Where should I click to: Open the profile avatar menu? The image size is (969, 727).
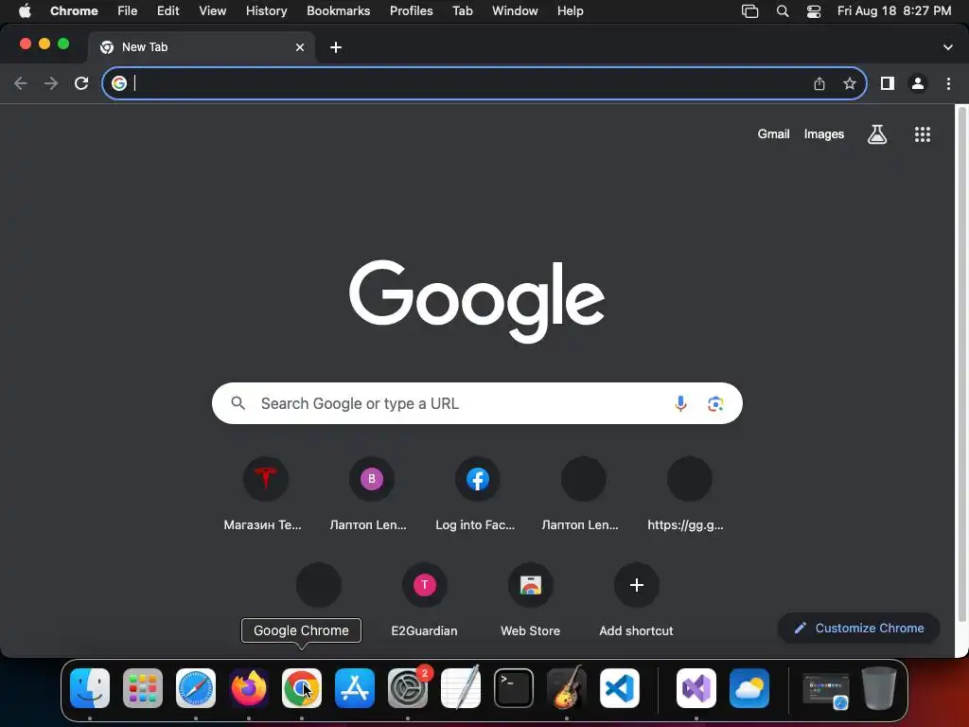[918, 83]
